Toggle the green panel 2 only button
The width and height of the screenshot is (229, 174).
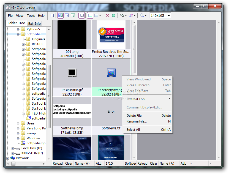tap(73, 15)
